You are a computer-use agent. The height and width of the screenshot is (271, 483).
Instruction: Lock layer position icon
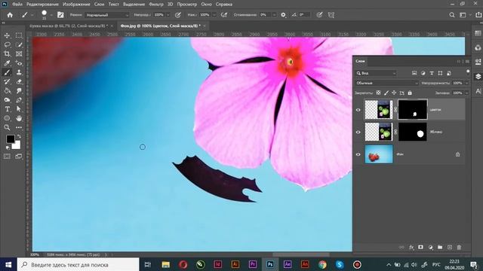pyautogui.click(x=394, y=93)
